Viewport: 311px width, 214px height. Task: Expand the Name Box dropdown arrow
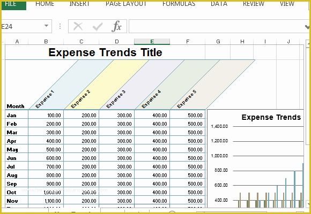point(47,26)
